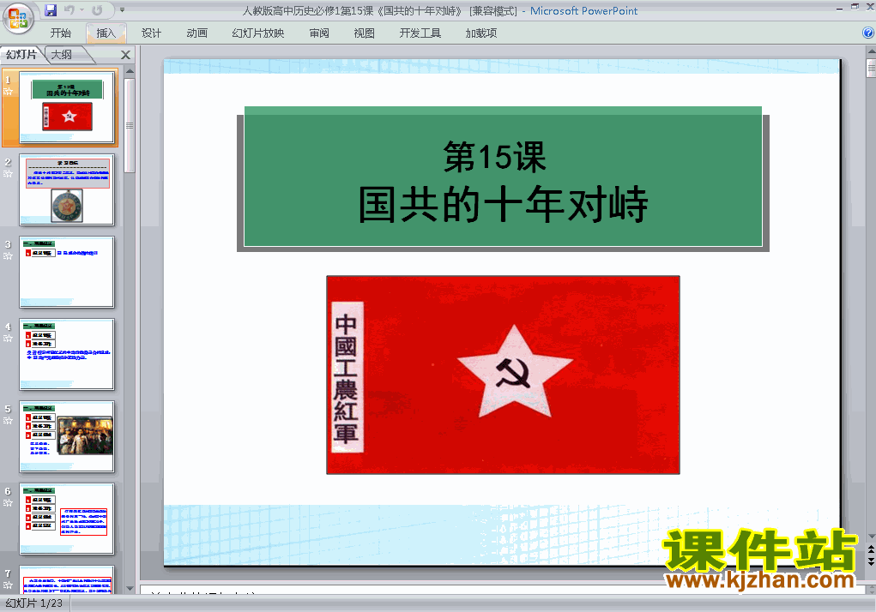Image resolution: width=876 pixels, height=612 pixels.
Task: Select slide 7 thumbnail
Action: [67, 579]
